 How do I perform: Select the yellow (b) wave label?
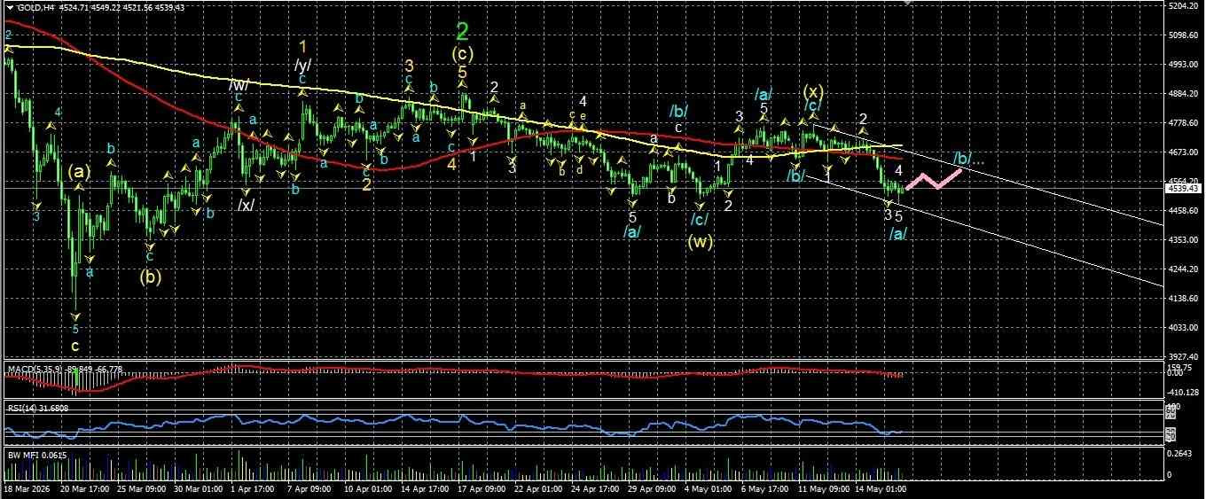point(151,276)
